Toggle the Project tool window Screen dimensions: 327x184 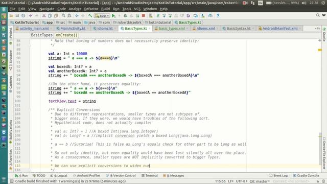11,36
